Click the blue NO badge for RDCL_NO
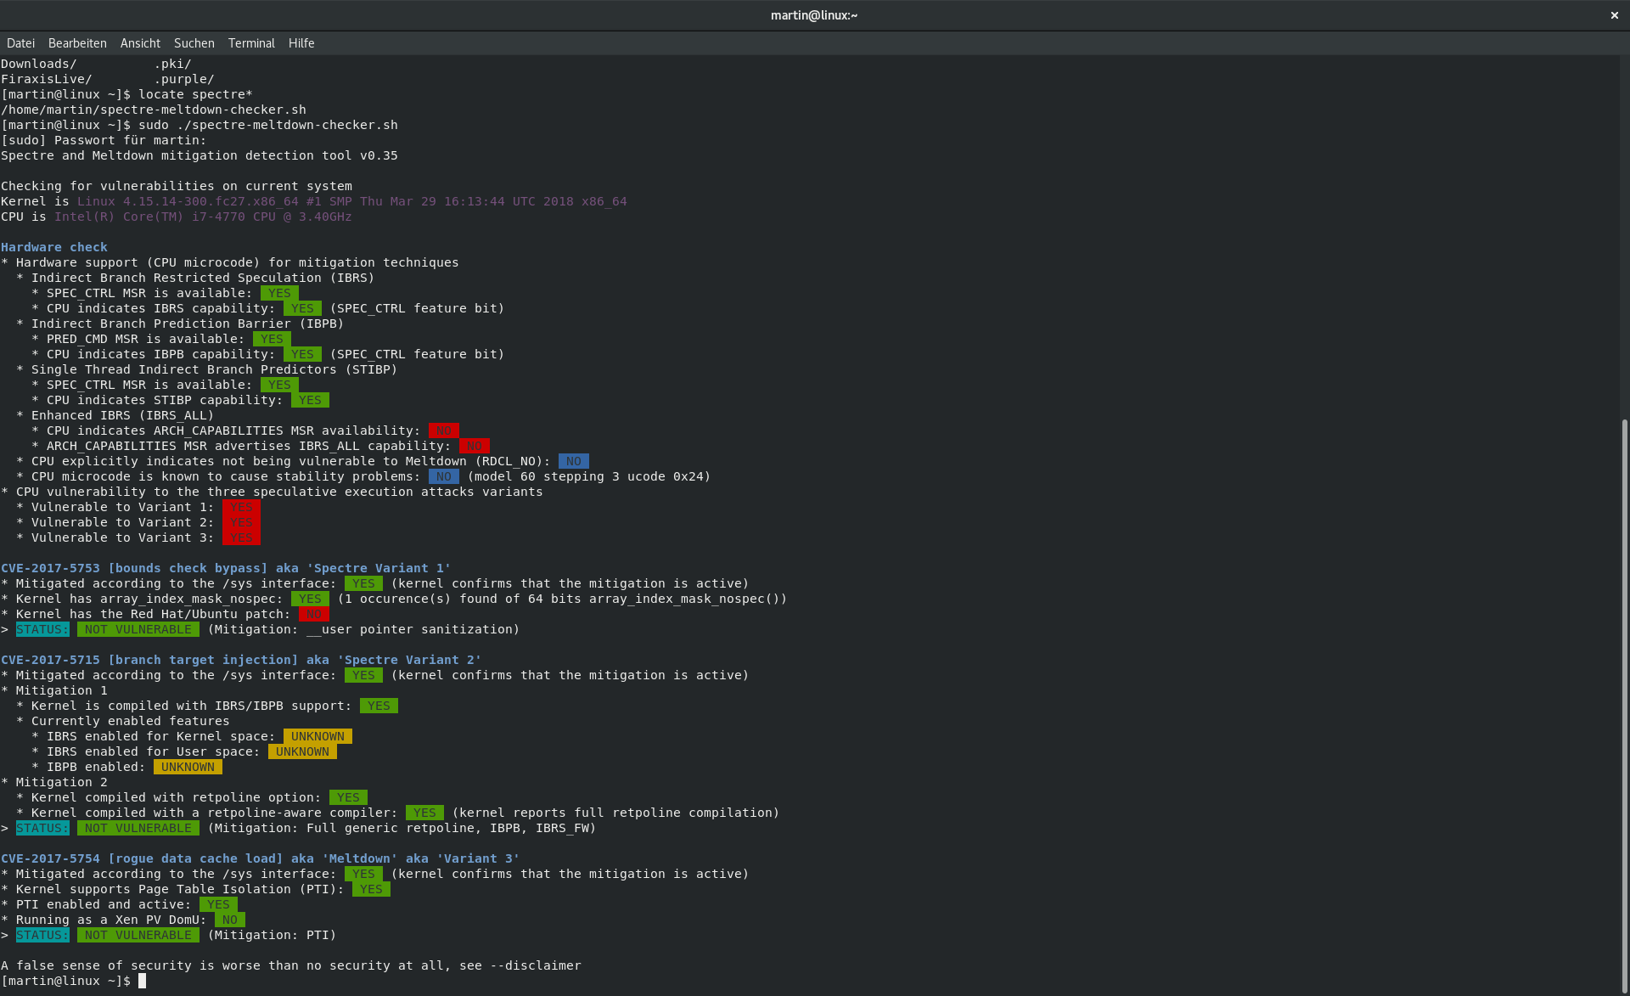The width and height of the screenshot is (1630, 996). click(x=573, y=461)
